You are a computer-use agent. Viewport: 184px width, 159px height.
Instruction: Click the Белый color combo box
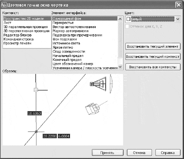[x=153, y=19]
